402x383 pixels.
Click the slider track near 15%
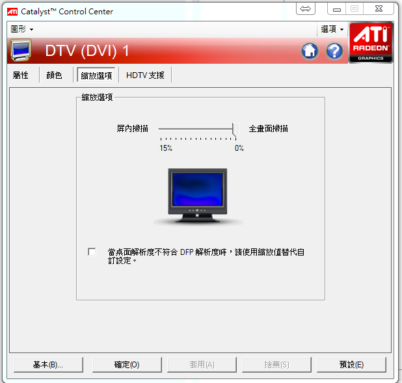click(162, 129)
